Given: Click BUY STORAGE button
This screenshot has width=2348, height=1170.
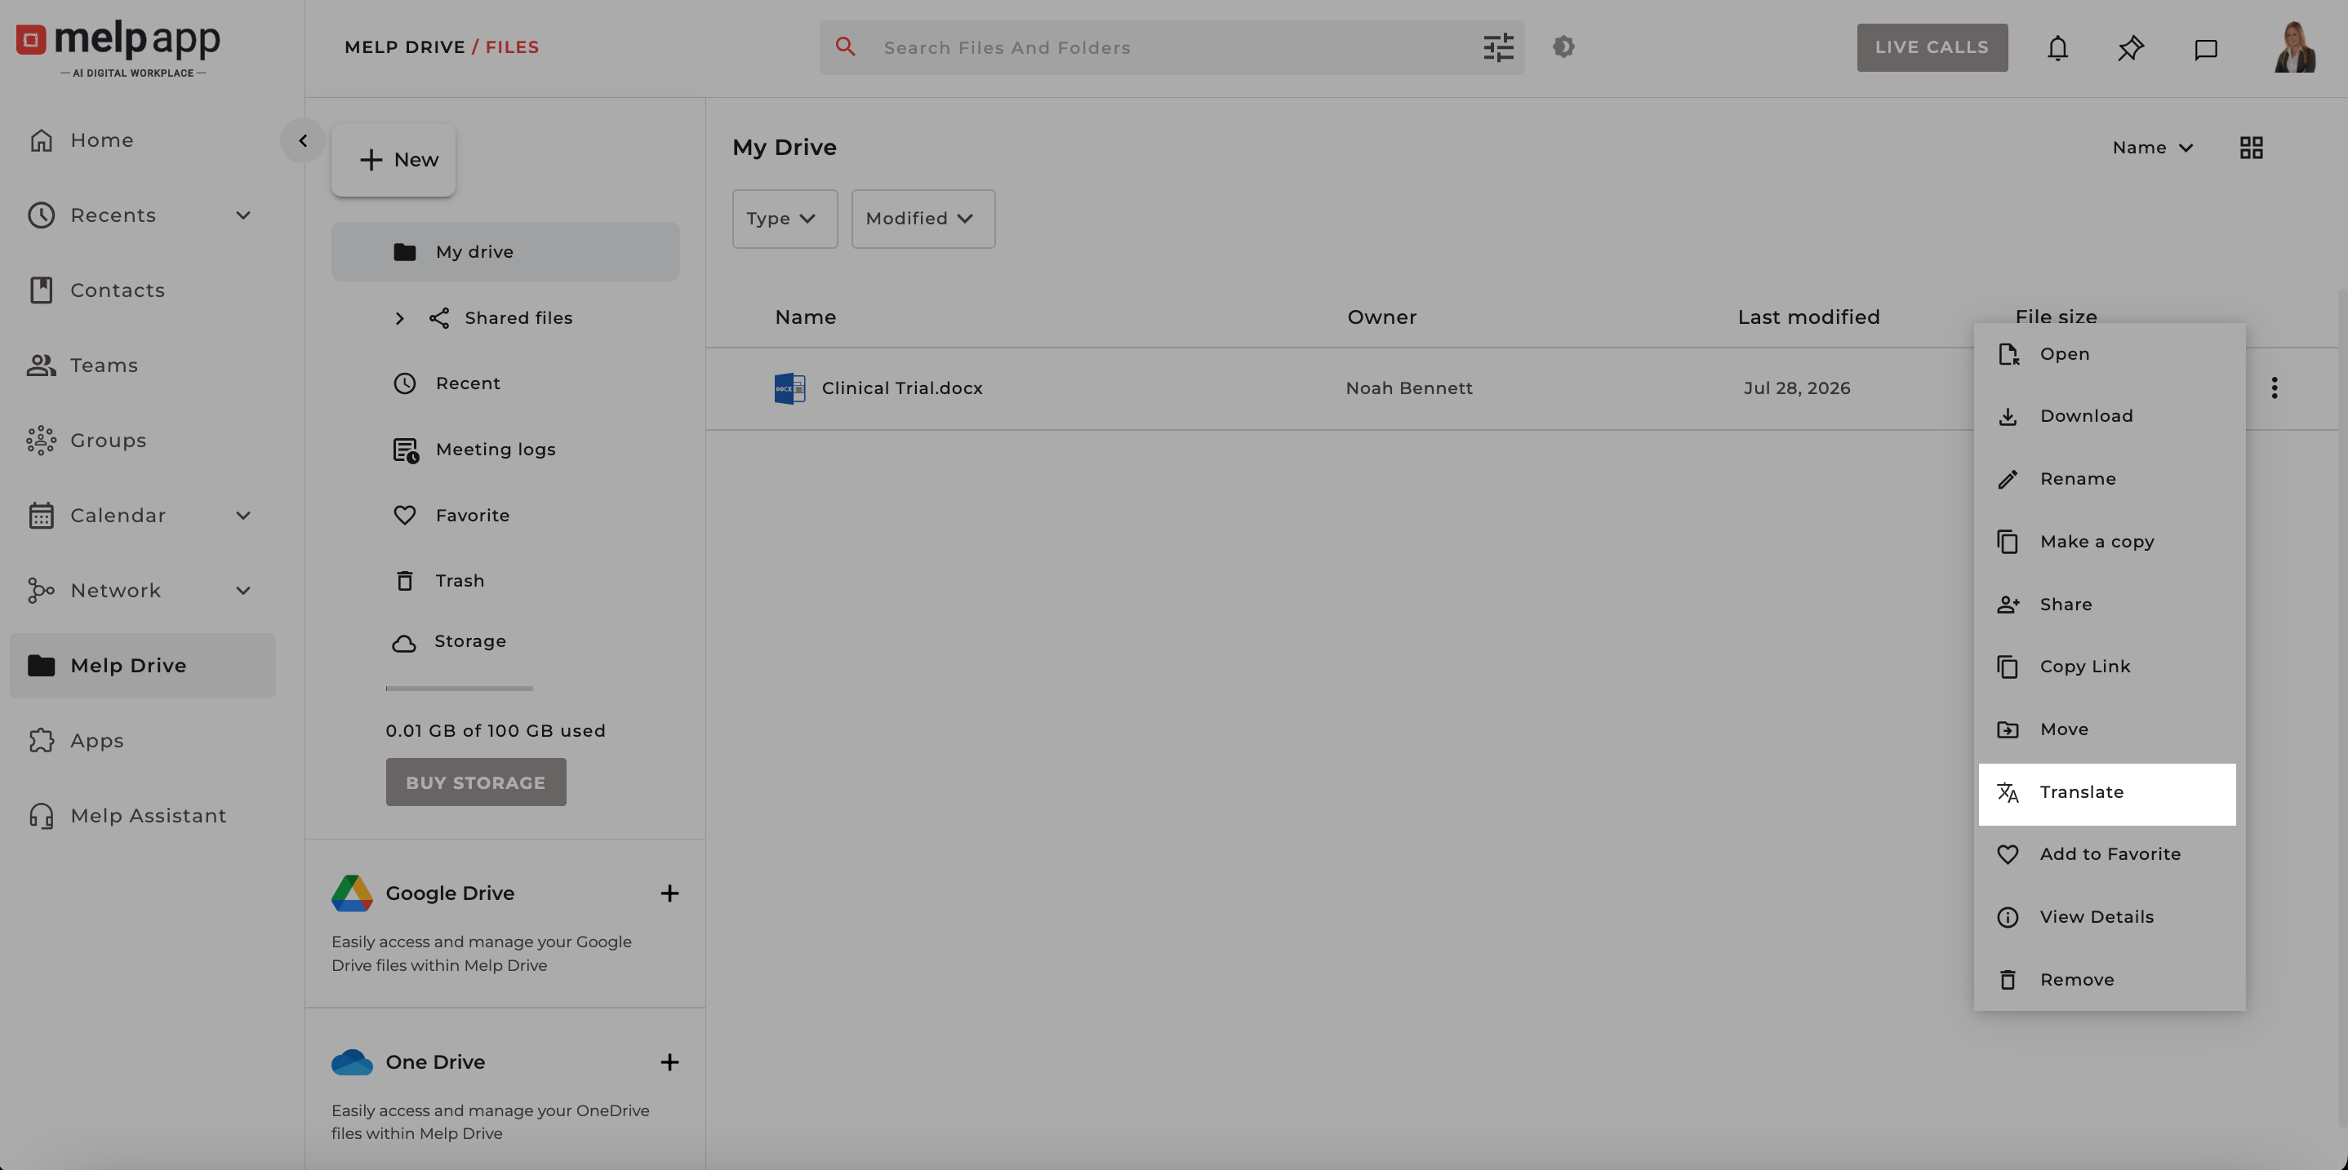Looking at the screenshot, I should pos(476,782).
